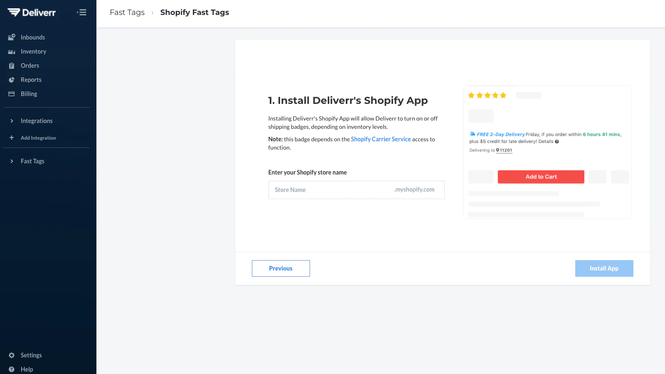665x374 pixels.
Task: Navigate to Fast Tags breadcrumb
Action: pyautogui.click(x=127, y=12)
